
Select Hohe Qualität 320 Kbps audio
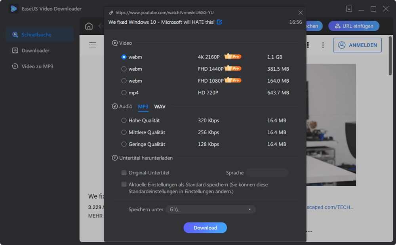click(x=124, y=121)
